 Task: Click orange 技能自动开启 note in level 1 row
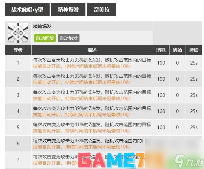(x=81, y=66)
